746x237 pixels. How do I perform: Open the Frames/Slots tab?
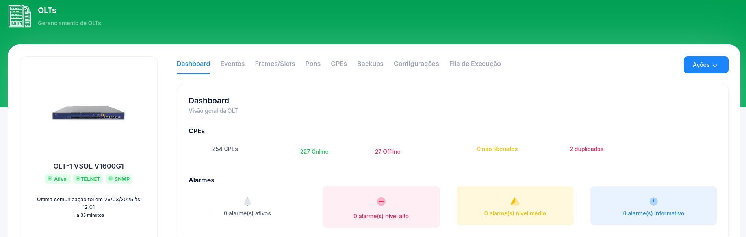tap(275, 64)
